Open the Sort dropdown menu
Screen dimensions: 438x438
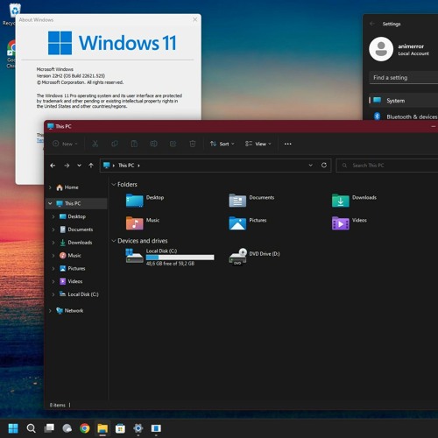coord(223,144)
